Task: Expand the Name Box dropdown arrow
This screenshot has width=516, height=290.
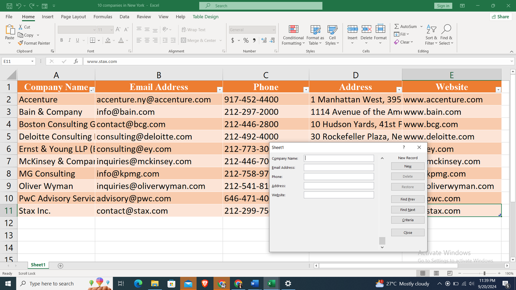Action: [32, 61]
